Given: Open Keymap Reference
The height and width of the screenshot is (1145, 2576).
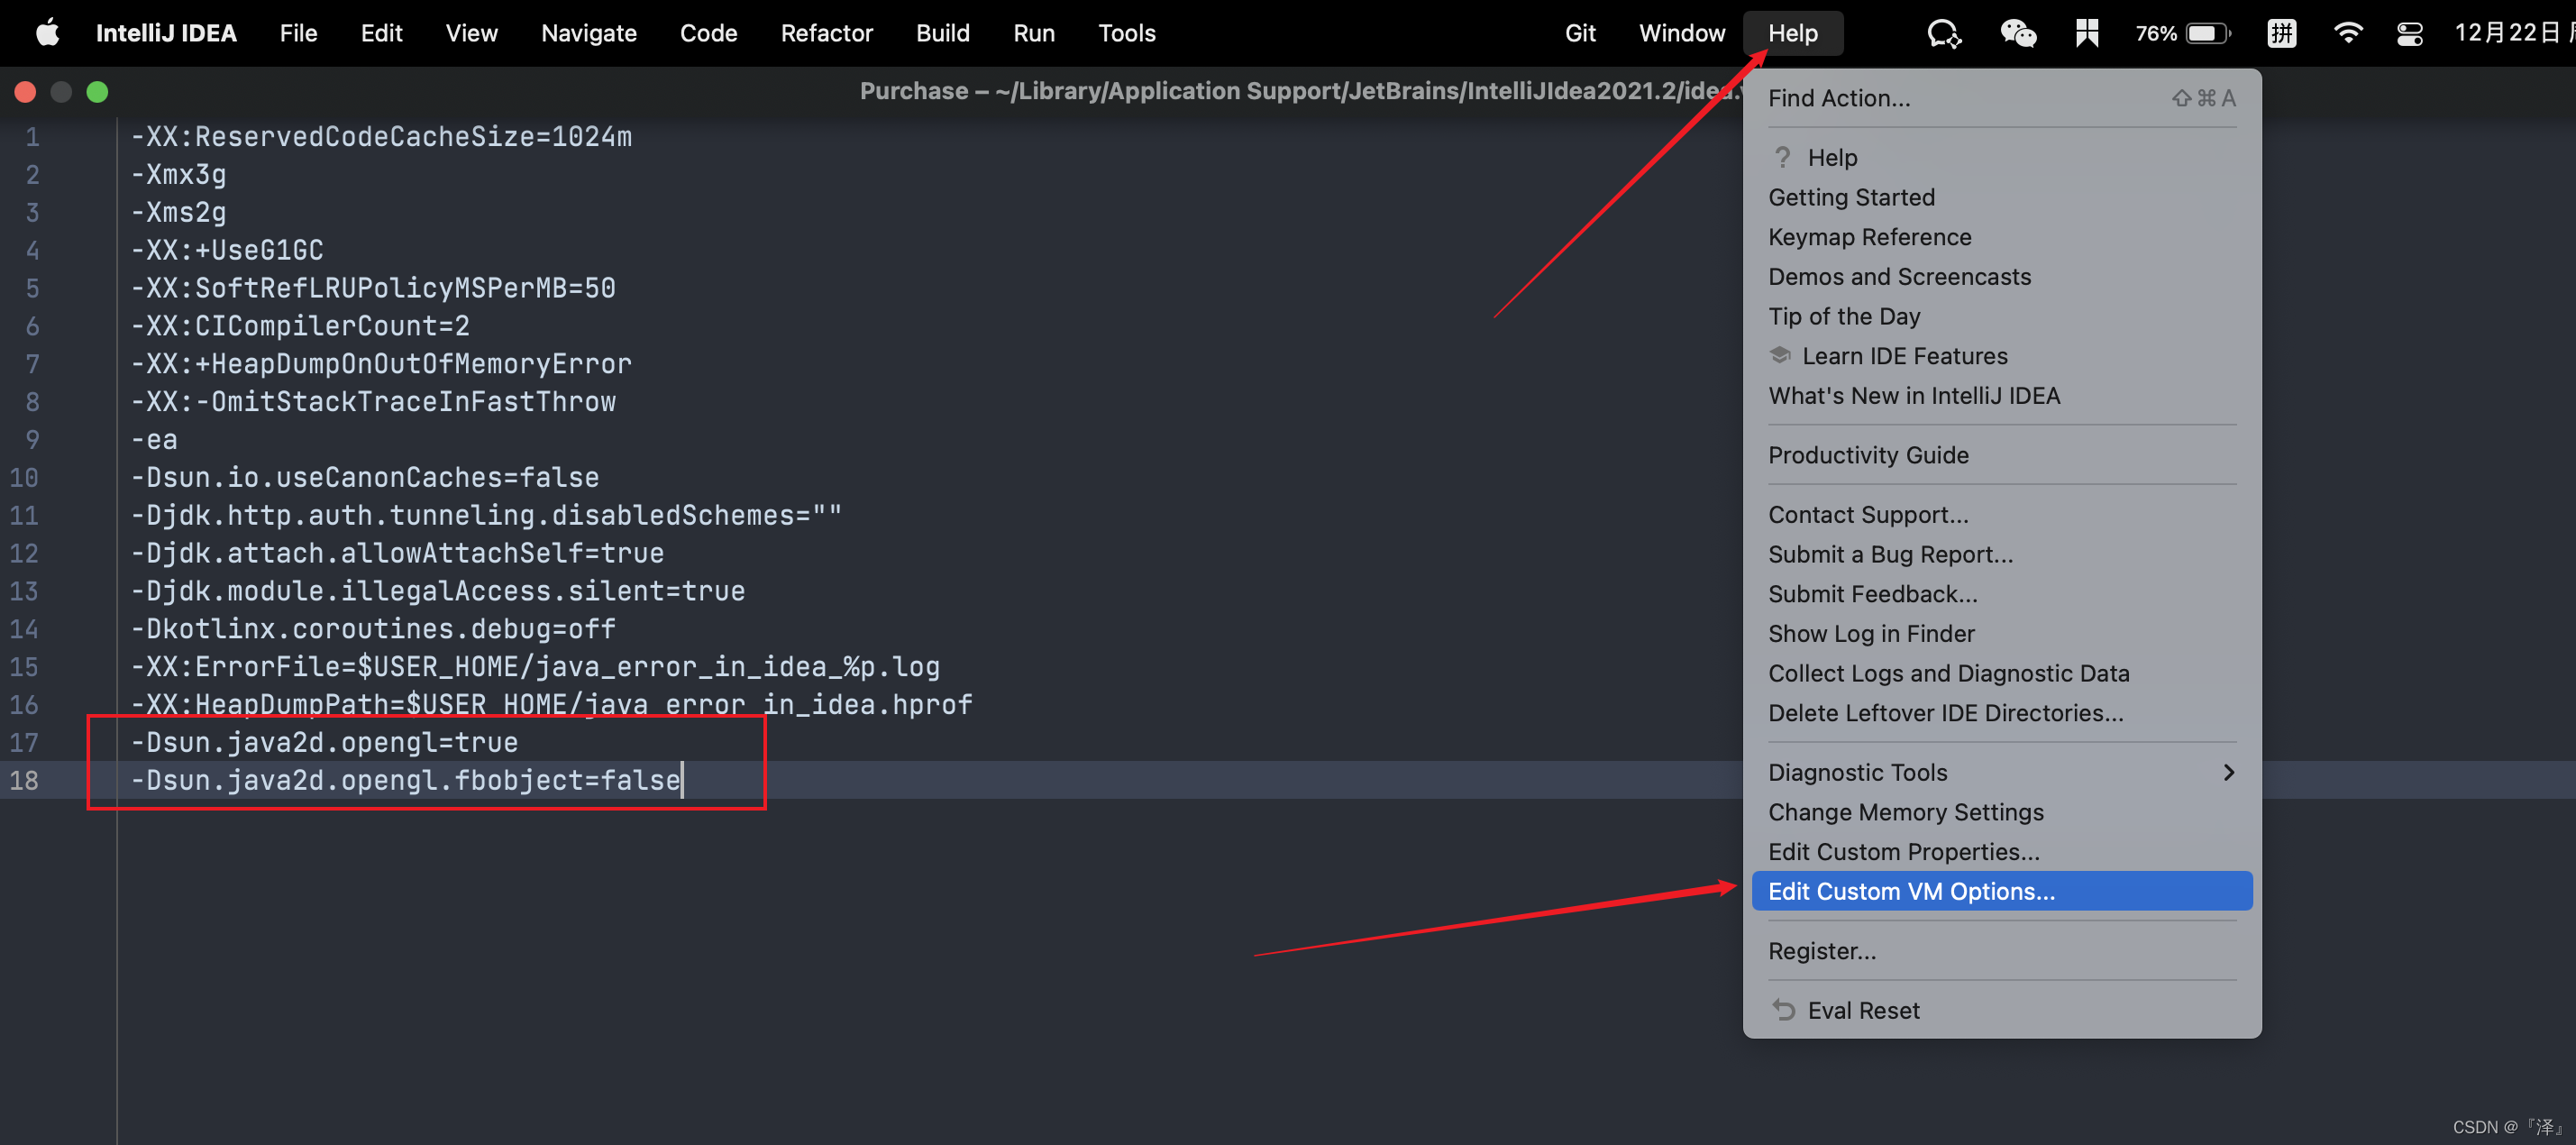Looking at the screenshot, I should (x=2001, y=237).
